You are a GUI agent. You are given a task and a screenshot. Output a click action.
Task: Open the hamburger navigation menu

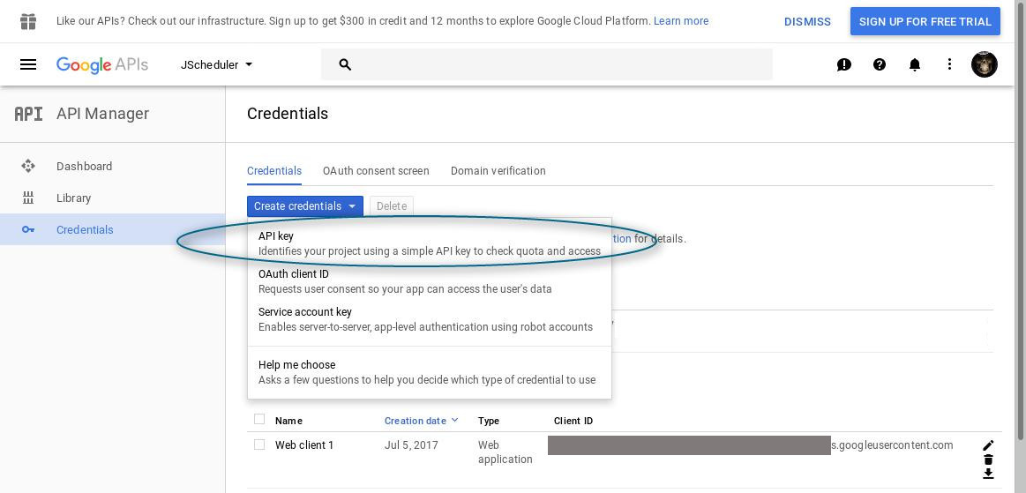pos(28,64)
